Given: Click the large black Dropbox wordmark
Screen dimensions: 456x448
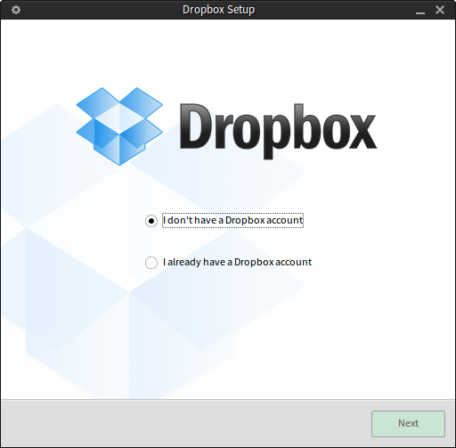Looking at the screenshot, I should (278, 130).
